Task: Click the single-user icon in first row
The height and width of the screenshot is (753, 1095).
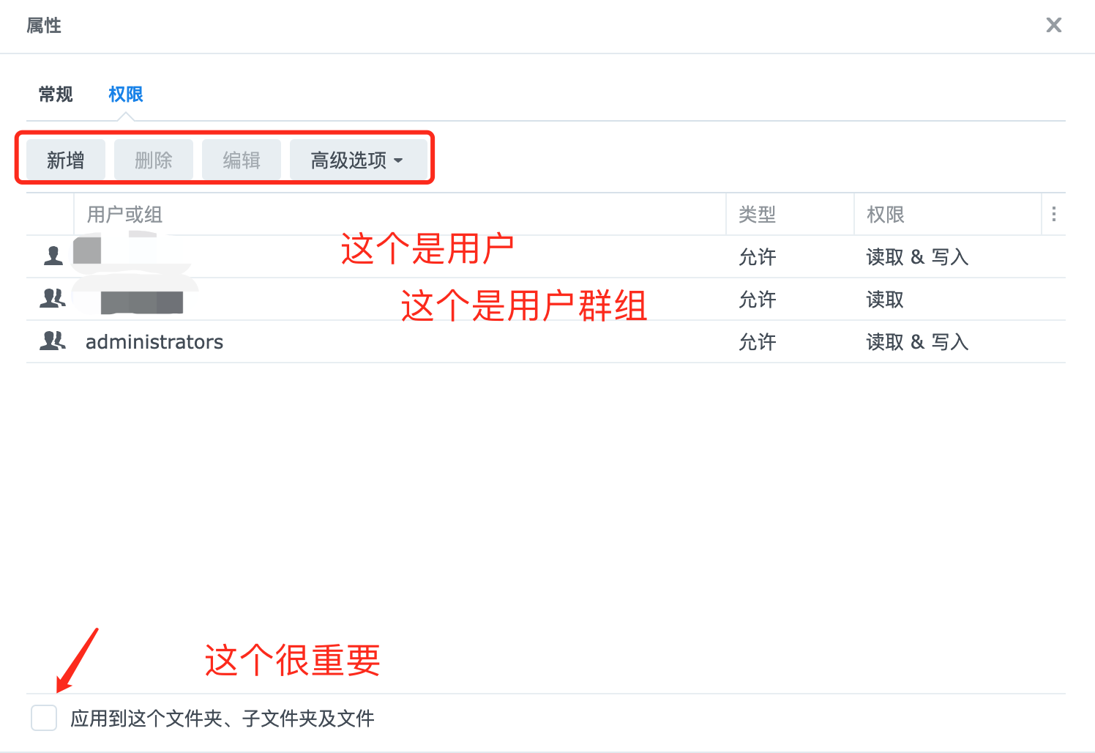Action: [x=53, y=256]
